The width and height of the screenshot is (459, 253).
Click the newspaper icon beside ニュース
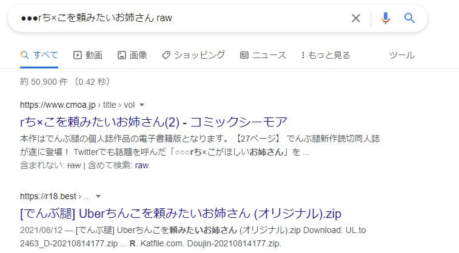click(244, 55)
